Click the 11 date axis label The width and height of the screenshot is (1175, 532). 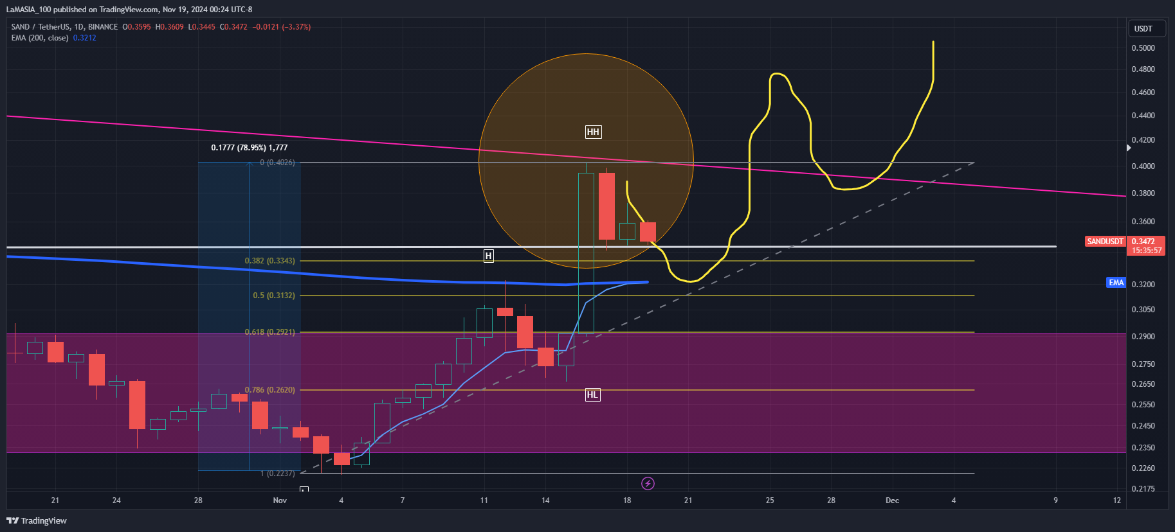tap(484, 501)
